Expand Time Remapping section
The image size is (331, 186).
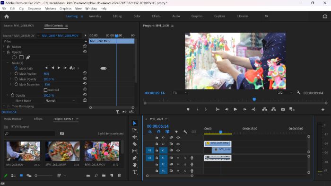coord(4,106)
